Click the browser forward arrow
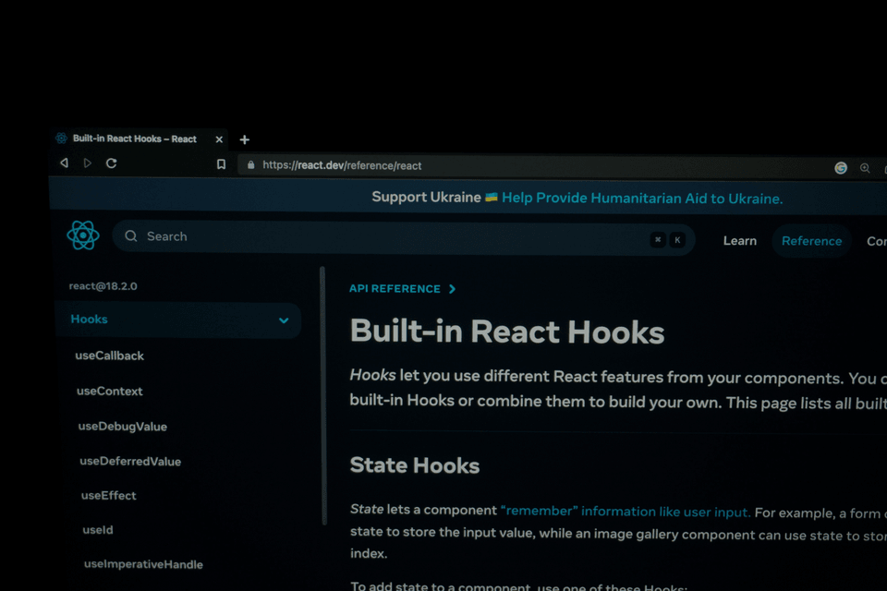Image resolution: width=887 pixels, height=591 pixels. point(88,163)
